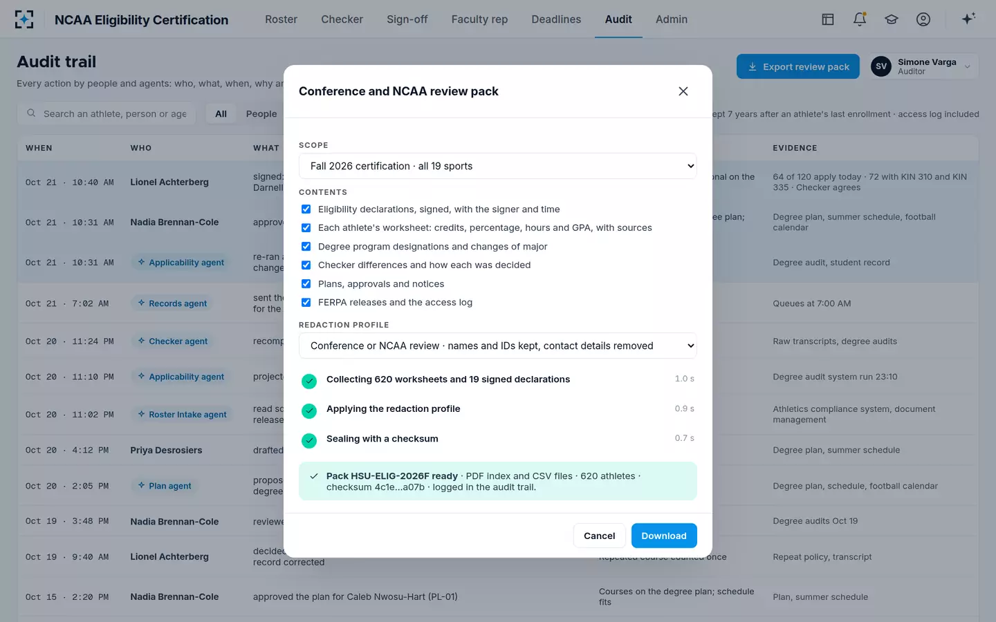Open the AI sparkle assistant icon
This screenshot has height=622, width=996.
point(968,19)
